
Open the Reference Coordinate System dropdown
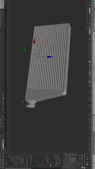pyautogui.click(x=90, y=31)
